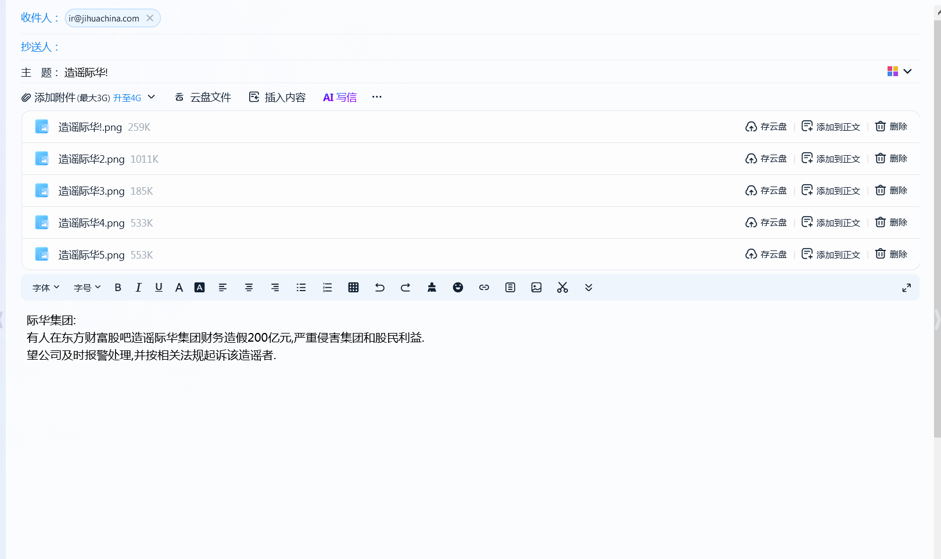This screenshot has height=559, width=941.
Task: Remove recipient ir@jihuachina.com with X
Action: coord(150,18)
